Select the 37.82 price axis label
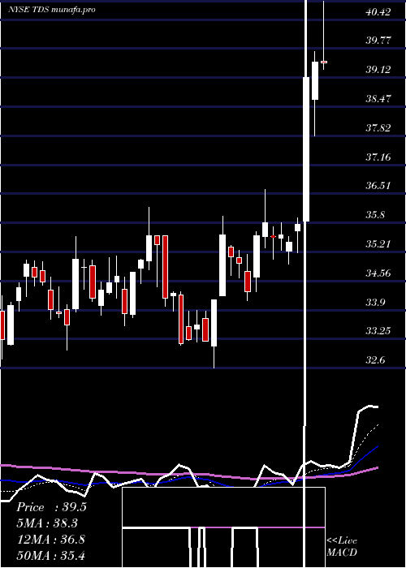This screenshot has height=568, width=406. coord(378,127)
